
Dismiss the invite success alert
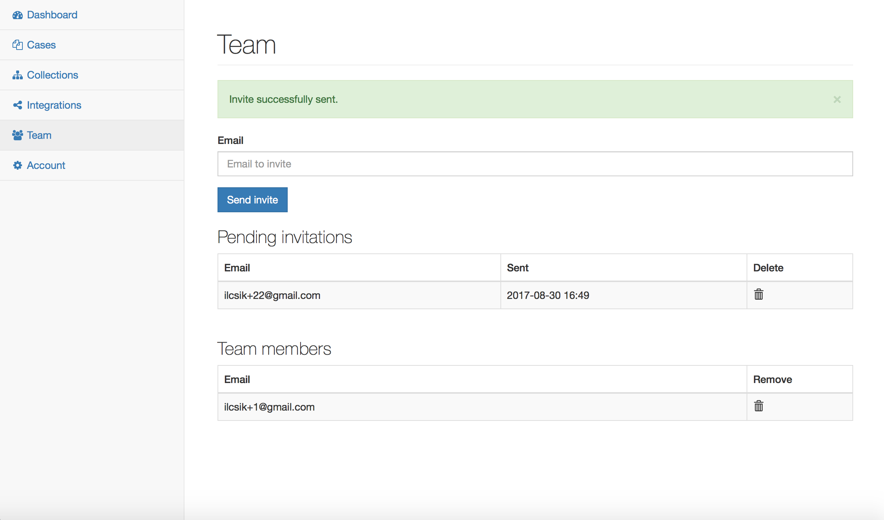tap(837, 100)
